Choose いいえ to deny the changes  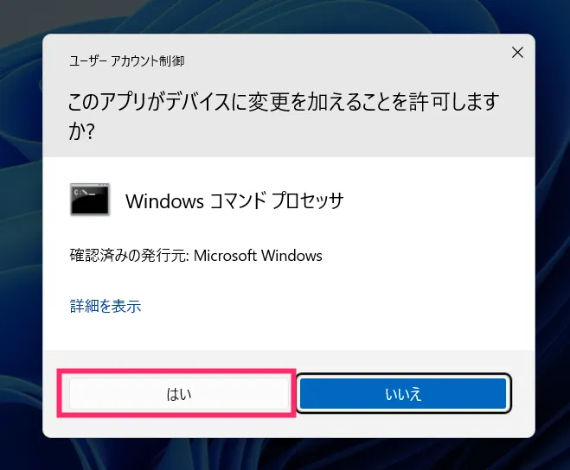click(x=403, y=394)
